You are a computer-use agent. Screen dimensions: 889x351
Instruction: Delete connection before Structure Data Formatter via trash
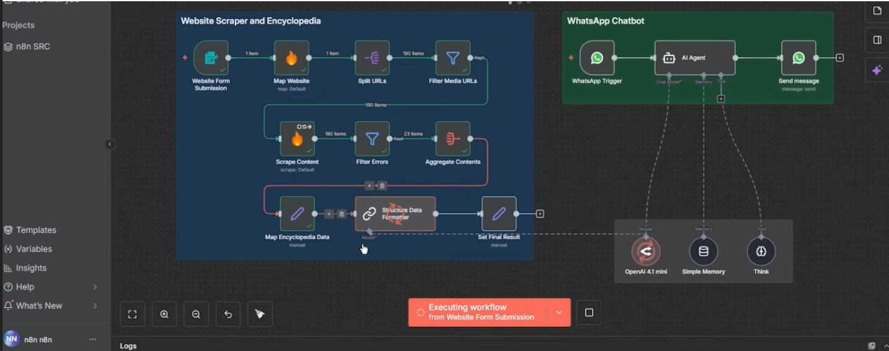click(341, 214)
